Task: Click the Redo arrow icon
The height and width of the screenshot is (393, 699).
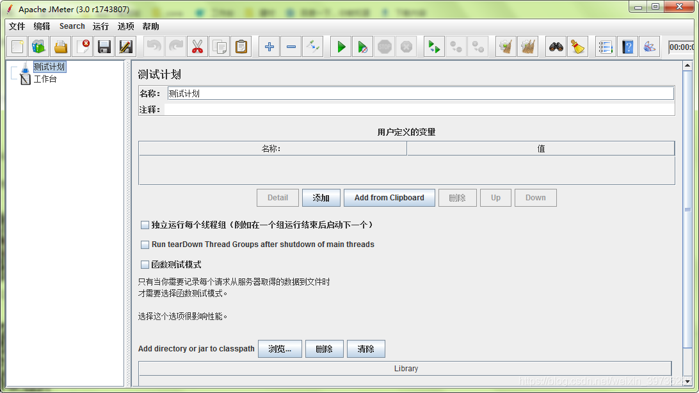Action: click(175, 47)
